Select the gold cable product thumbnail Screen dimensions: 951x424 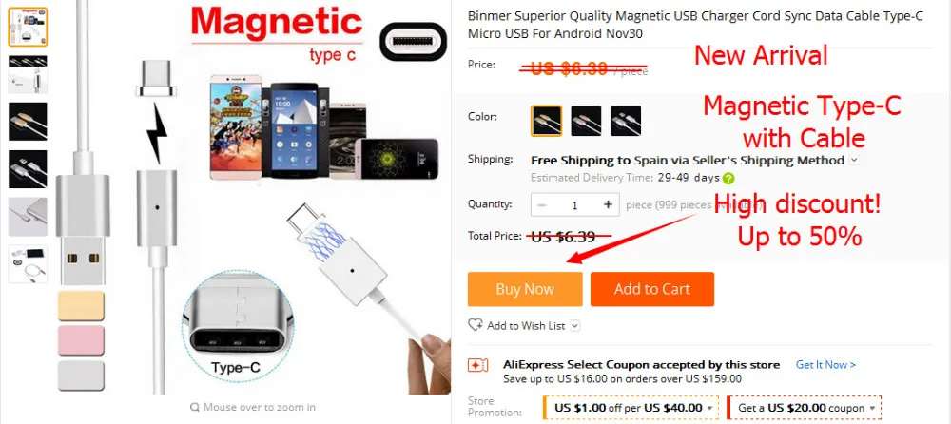pyautogui.click(x=28, y=122)
